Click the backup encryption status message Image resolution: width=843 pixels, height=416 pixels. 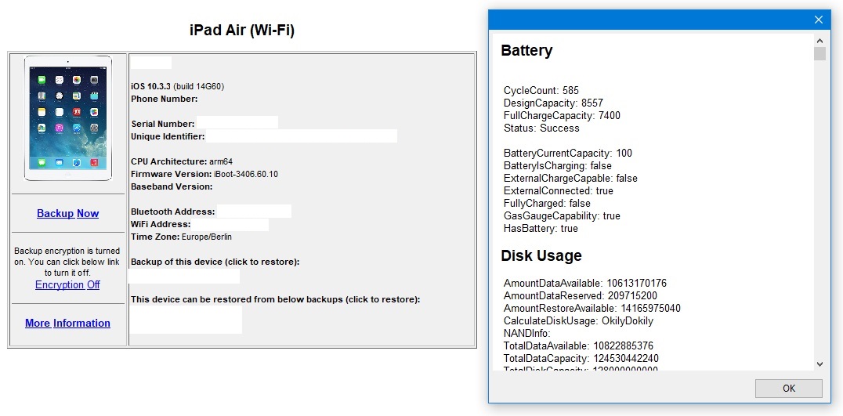coord(67,262)
